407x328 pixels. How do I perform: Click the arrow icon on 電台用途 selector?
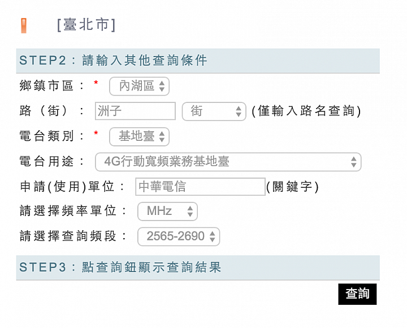point(353,162)
